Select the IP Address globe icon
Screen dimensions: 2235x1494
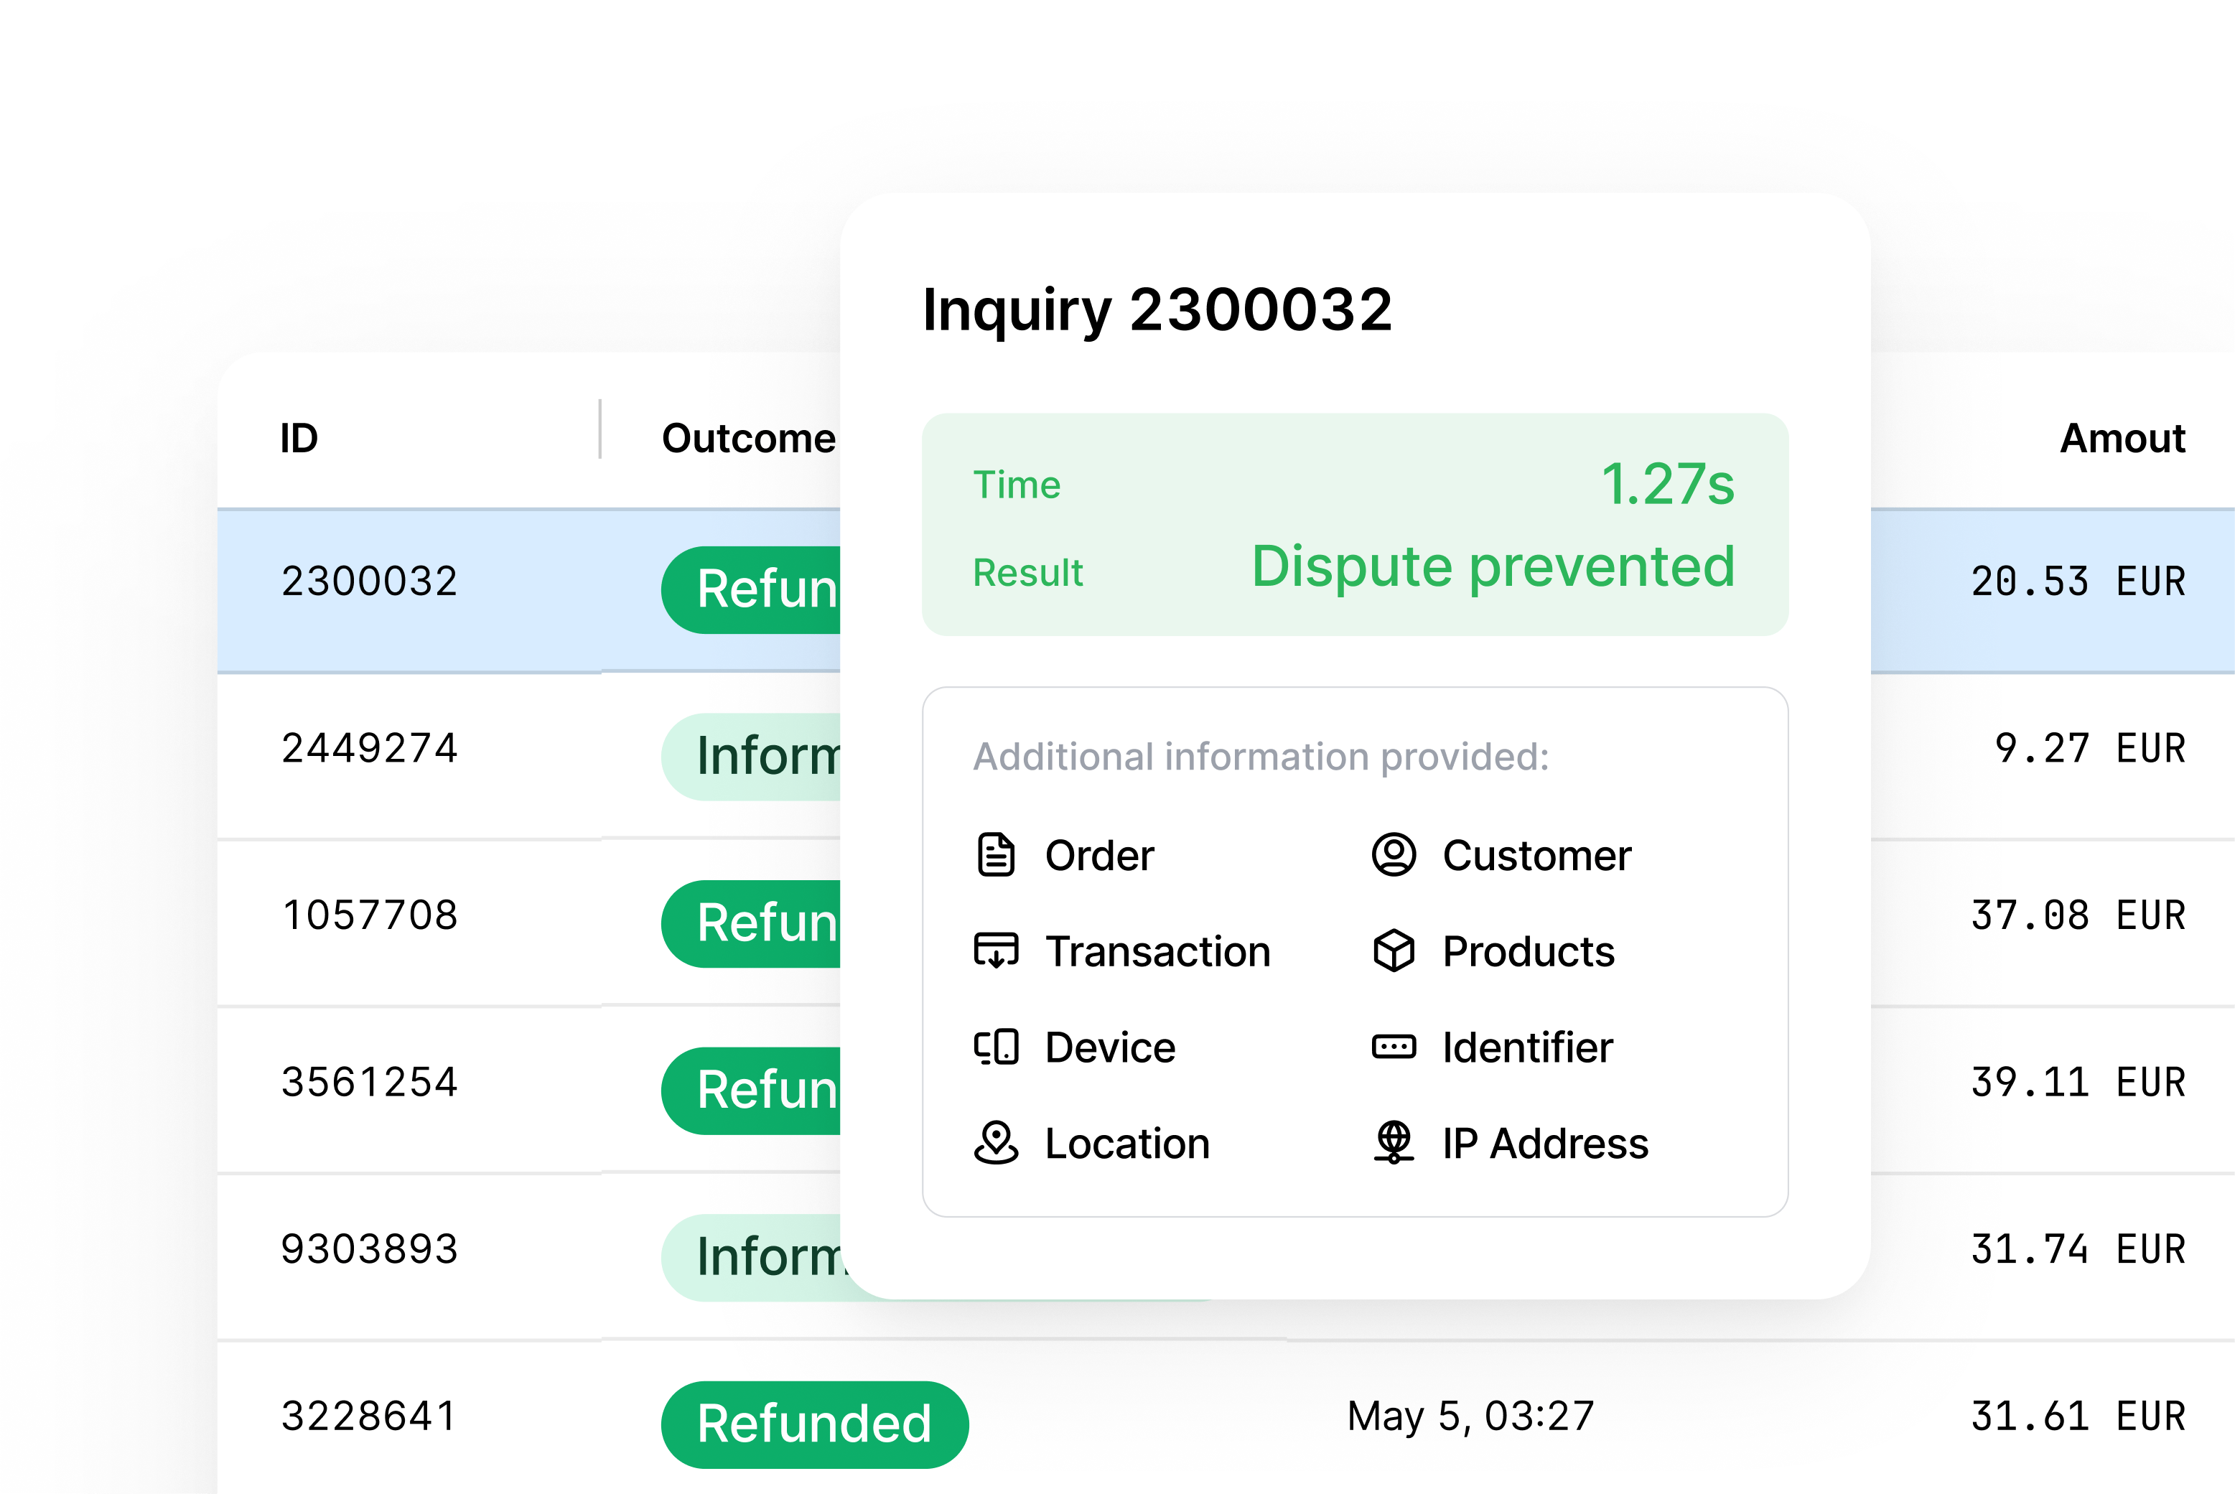(1394, 1144)
